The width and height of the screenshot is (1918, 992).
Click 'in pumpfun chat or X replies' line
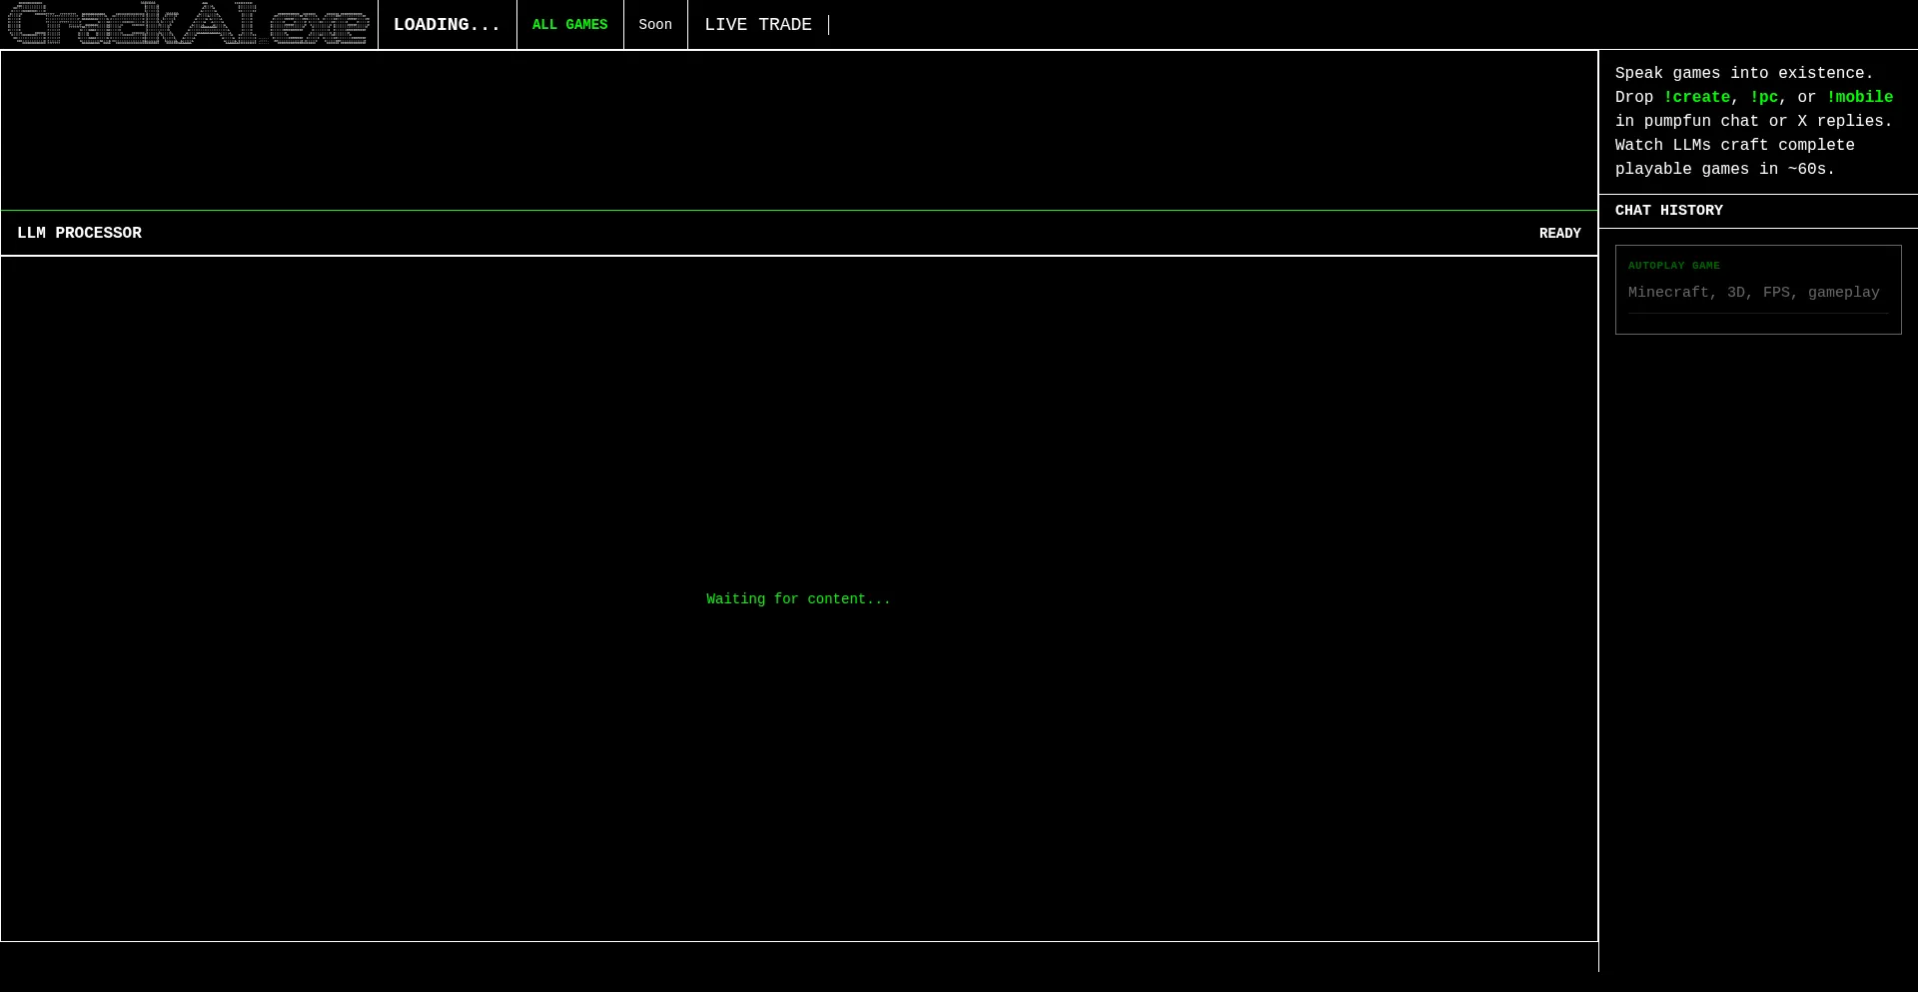[1753, 121]
